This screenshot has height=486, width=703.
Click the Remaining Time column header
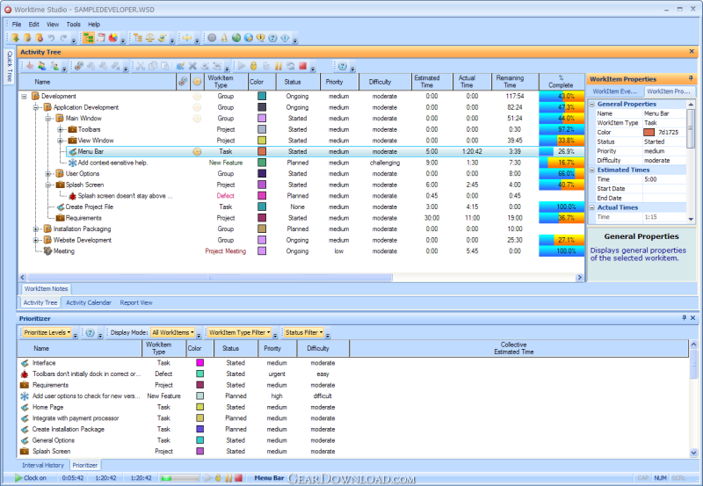515,82
